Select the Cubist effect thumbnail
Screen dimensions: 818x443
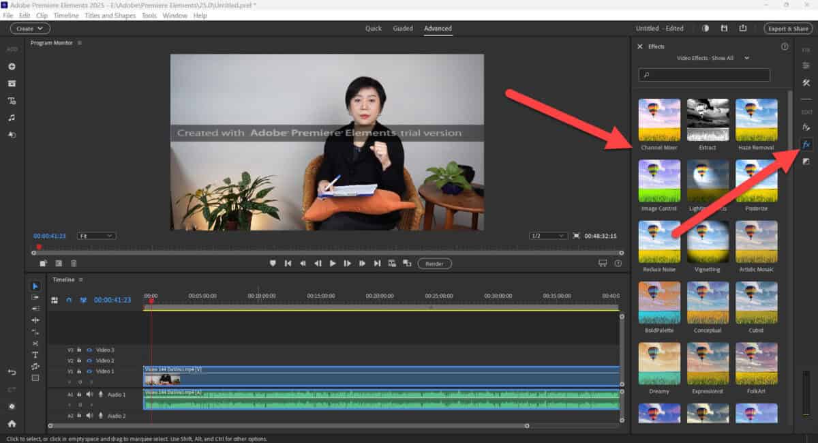pyautogui.click(x=756, y=303)
